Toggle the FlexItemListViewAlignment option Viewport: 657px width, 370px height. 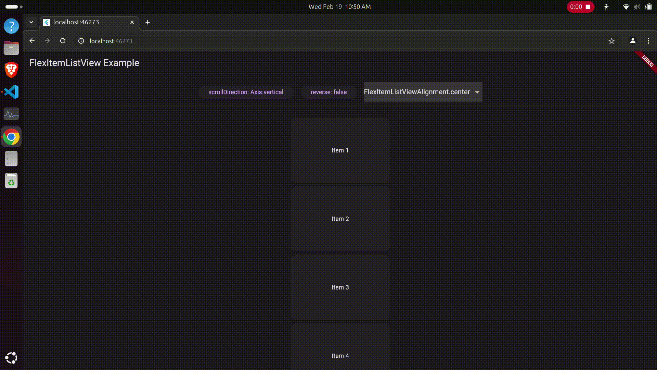423,92
